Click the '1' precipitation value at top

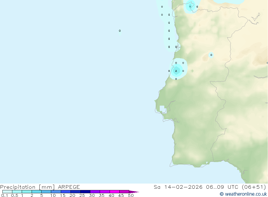(x=190, y=7)
